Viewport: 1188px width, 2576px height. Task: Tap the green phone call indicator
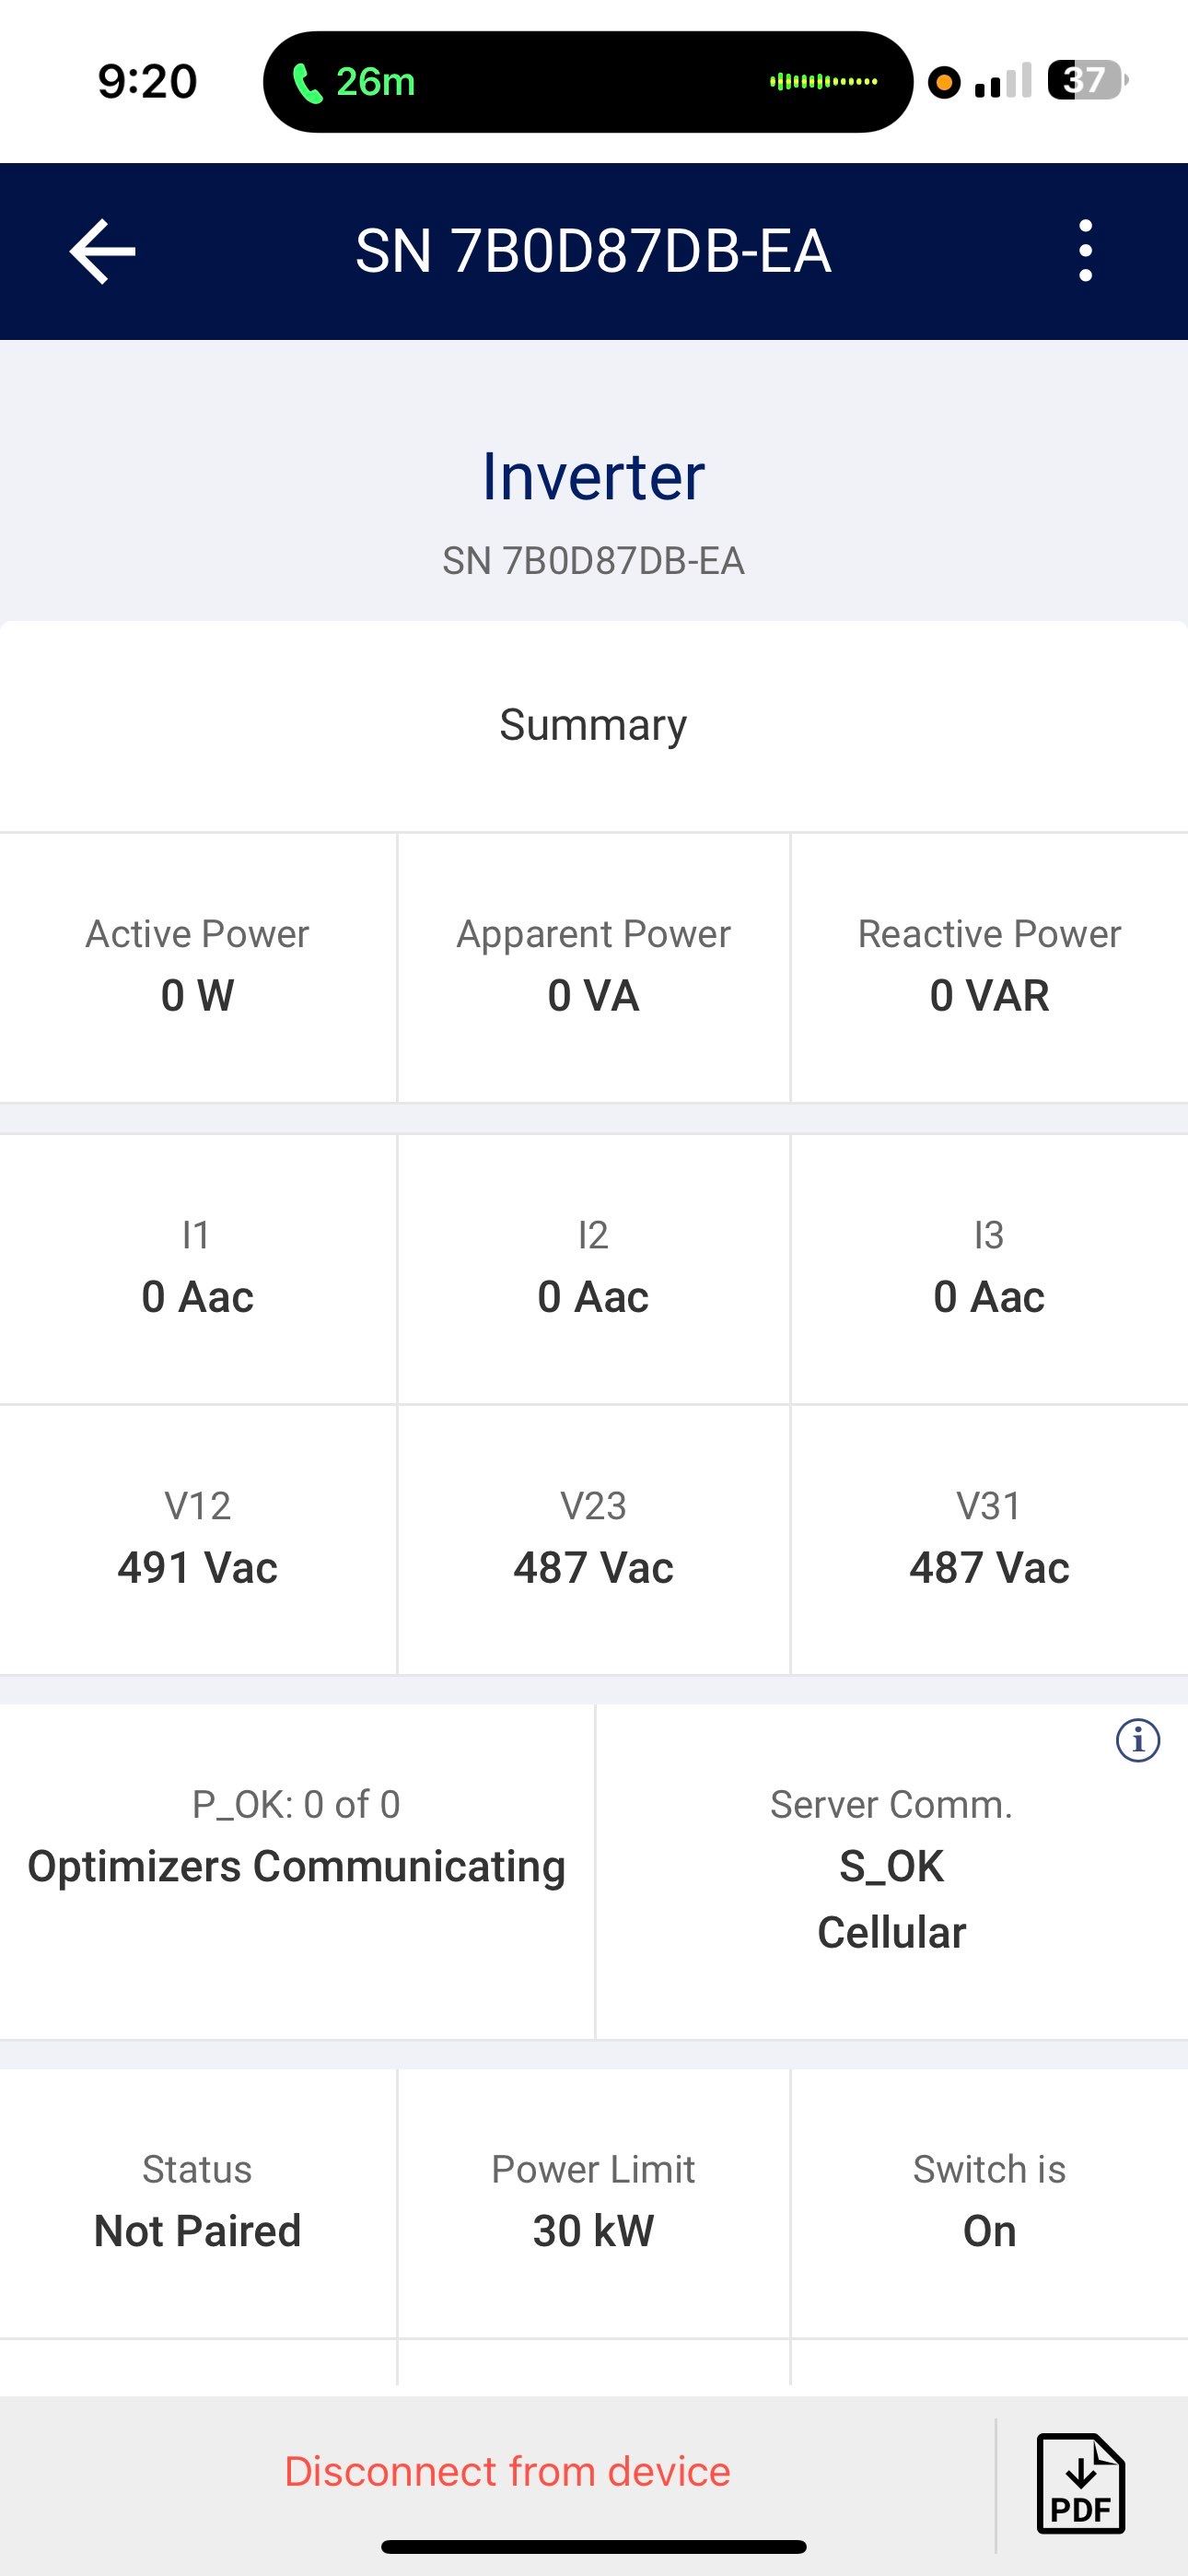pos(352,82)
